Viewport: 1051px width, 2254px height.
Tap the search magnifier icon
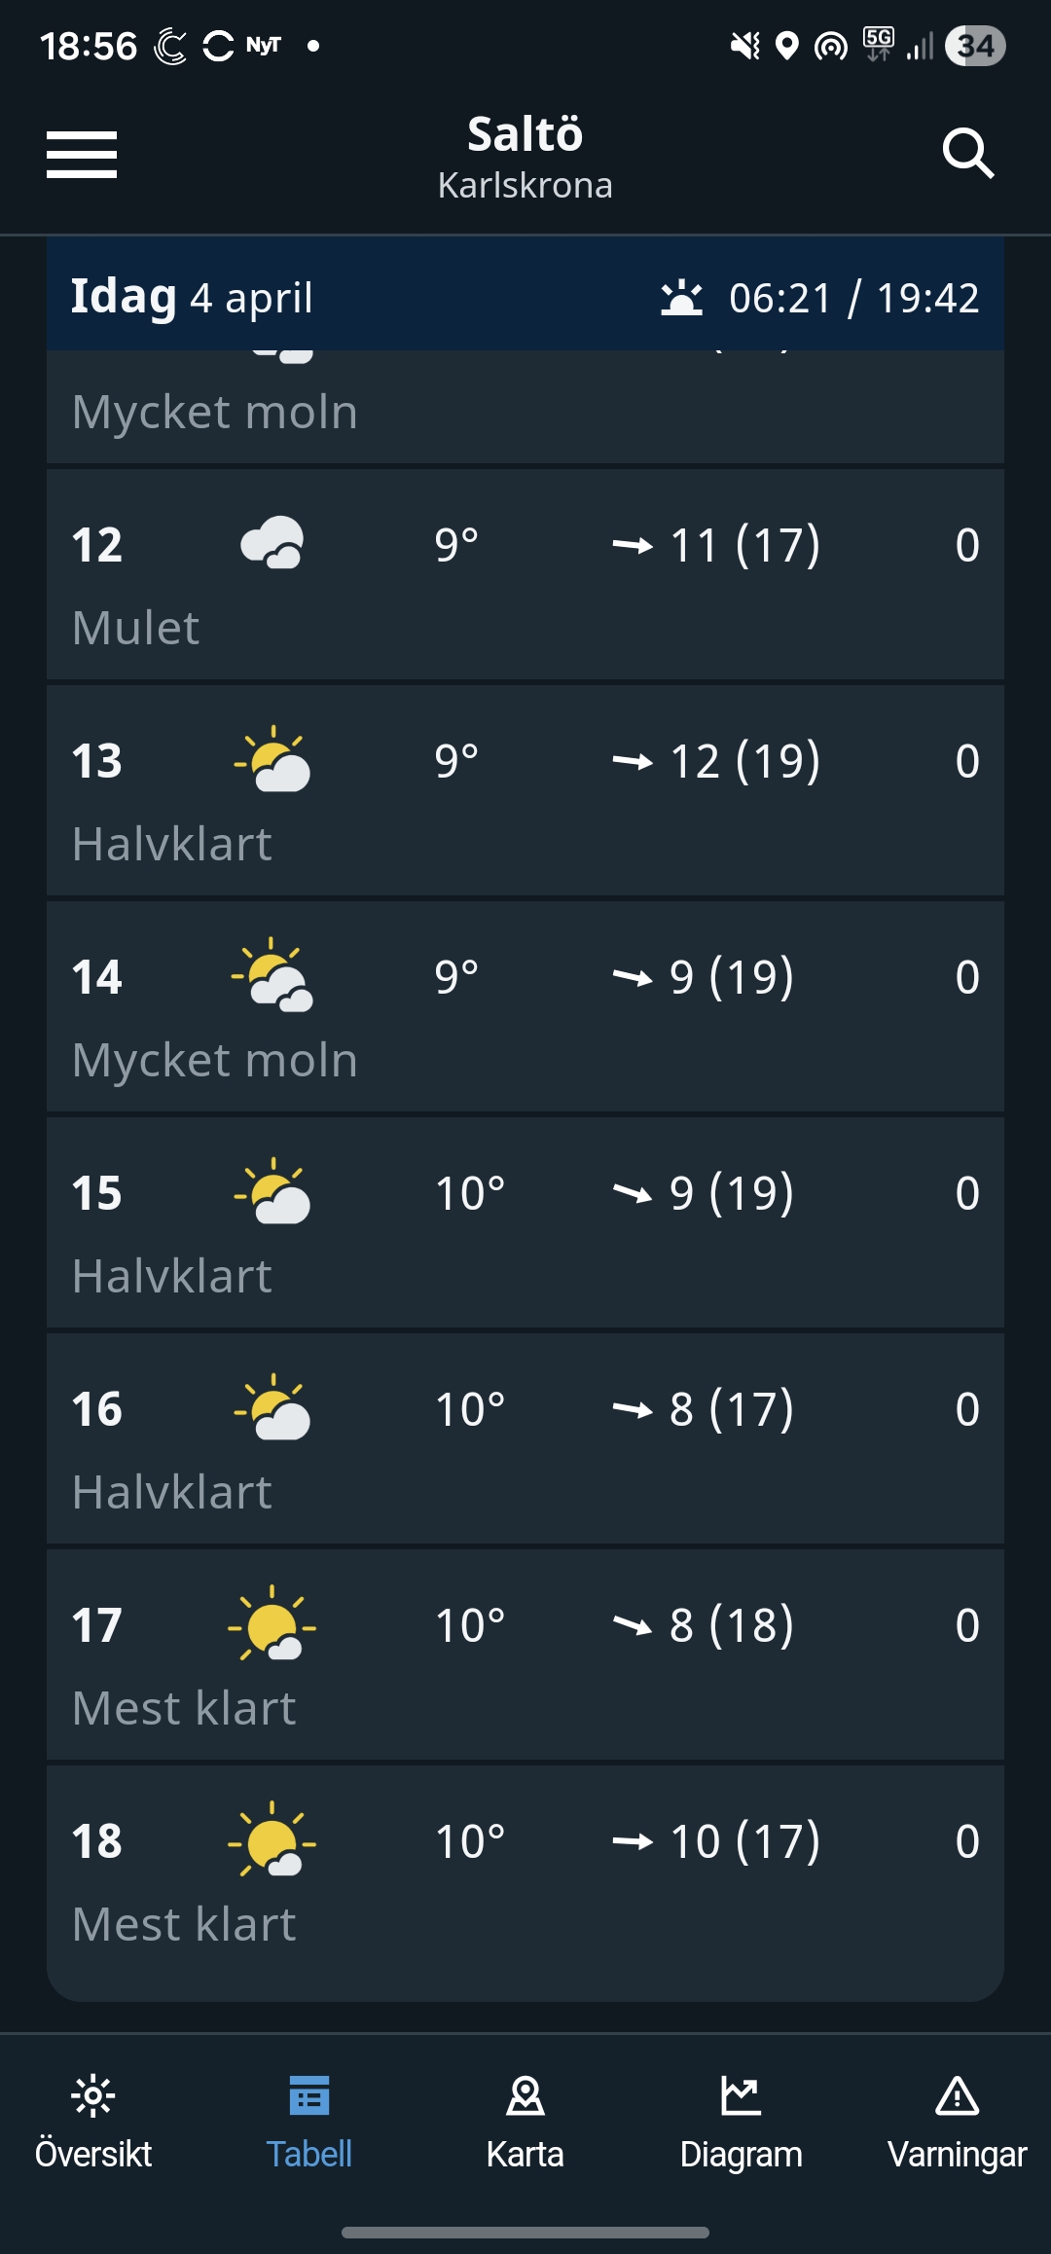pos(967,154)
